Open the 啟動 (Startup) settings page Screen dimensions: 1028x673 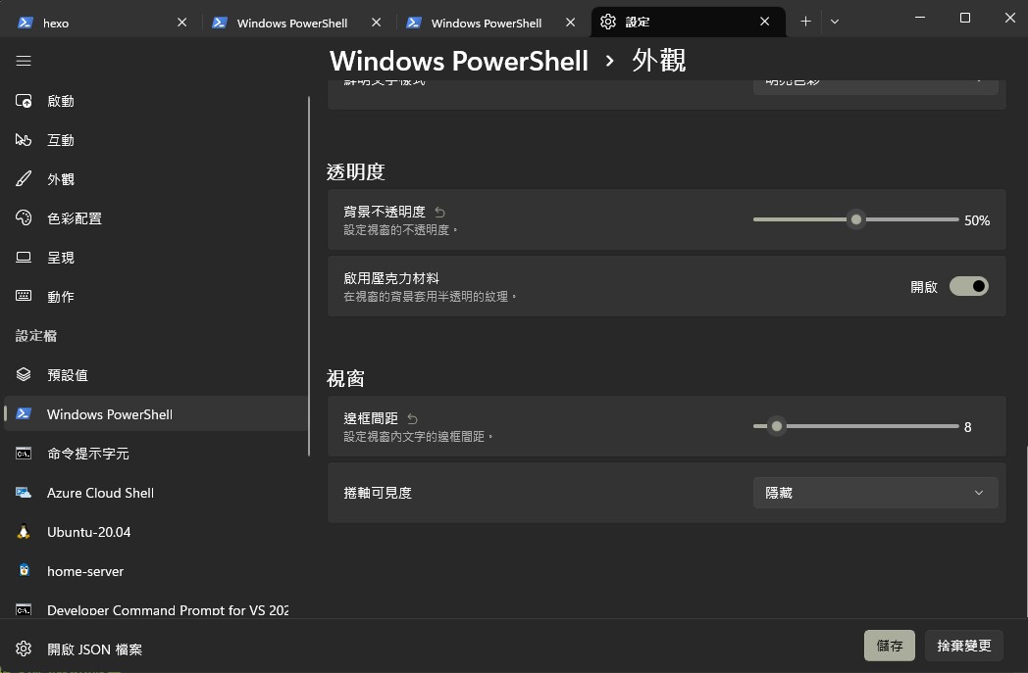tap(61, 101)
